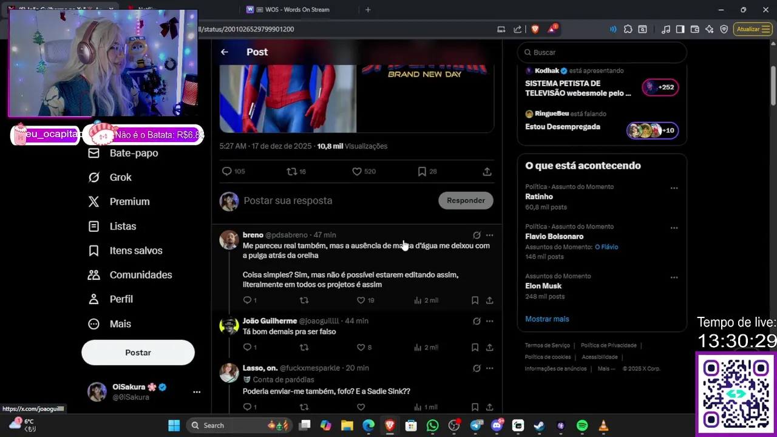Like the Lasso, on. reply
This screenshot has width=777, height=437.
click(x=361, y=407)
